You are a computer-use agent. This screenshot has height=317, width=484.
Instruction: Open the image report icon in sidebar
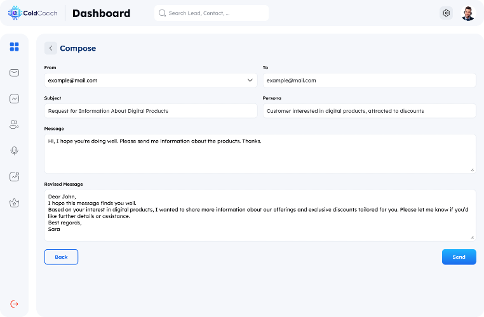14,176
